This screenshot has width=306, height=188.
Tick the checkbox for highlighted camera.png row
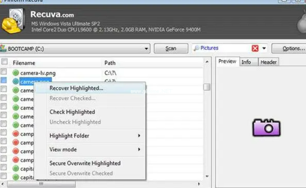pos(4,80)
